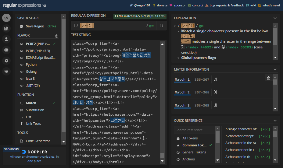This screenshot has width=283, height=168.
Task: Collapse the Quick Reference panel chevron
Action: coord(275,121)
